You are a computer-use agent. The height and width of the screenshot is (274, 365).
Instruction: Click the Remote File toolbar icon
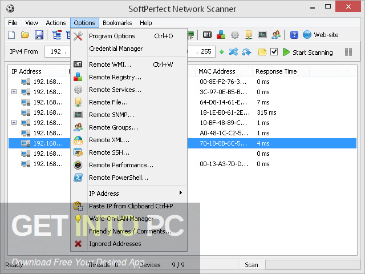pyautogui.click(x=249, y=35)
